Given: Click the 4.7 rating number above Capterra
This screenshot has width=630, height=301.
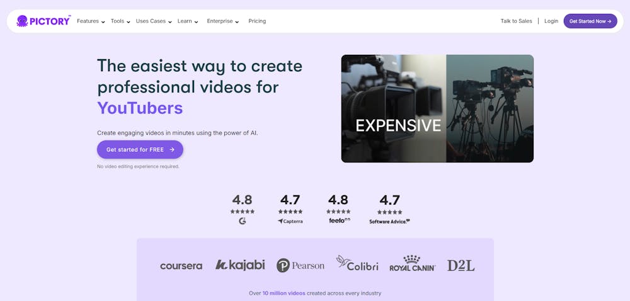Looking at the screenshot, I should click(x=290, y=200).
